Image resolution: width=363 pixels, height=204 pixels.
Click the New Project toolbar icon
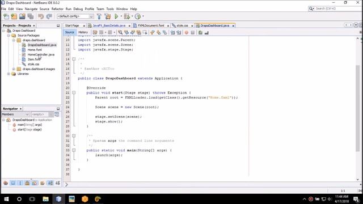pos(14,16)
